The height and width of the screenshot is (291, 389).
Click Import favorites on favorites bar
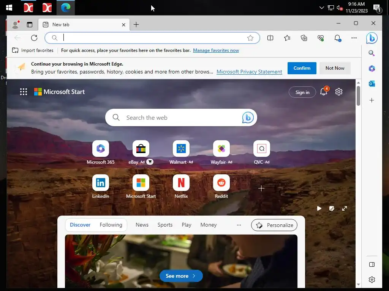point(33,50)
